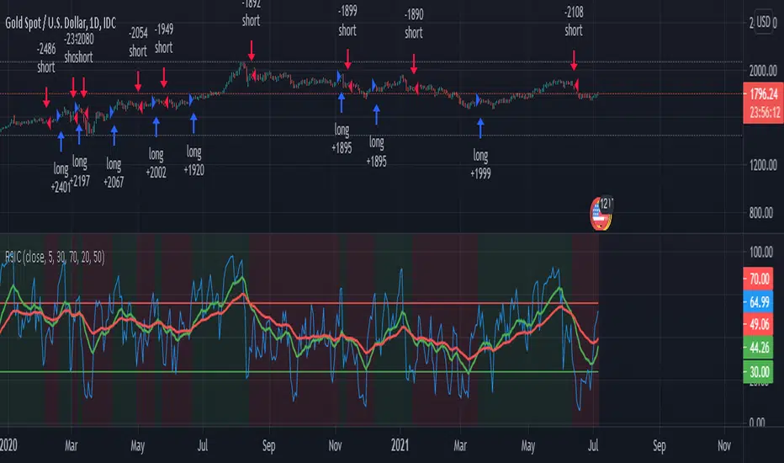Select the -1949 short trade label
784x463 pixels.
coord(163,39)
